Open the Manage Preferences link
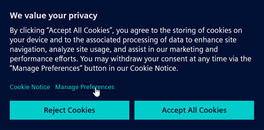Image resolution: width=264 pixels, height=130 pixels. pyautogui.click(x=84, y=87)
